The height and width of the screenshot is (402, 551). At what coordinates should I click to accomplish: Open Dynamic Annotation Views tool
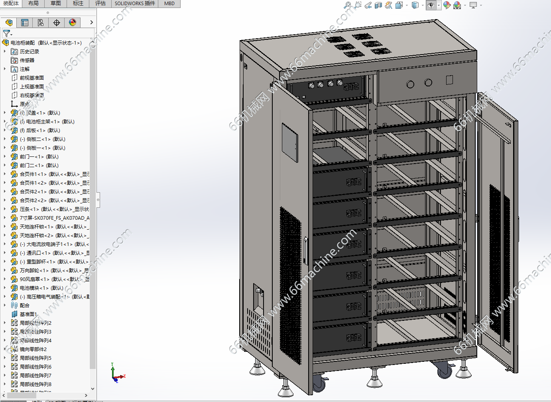tap(388, 5)
